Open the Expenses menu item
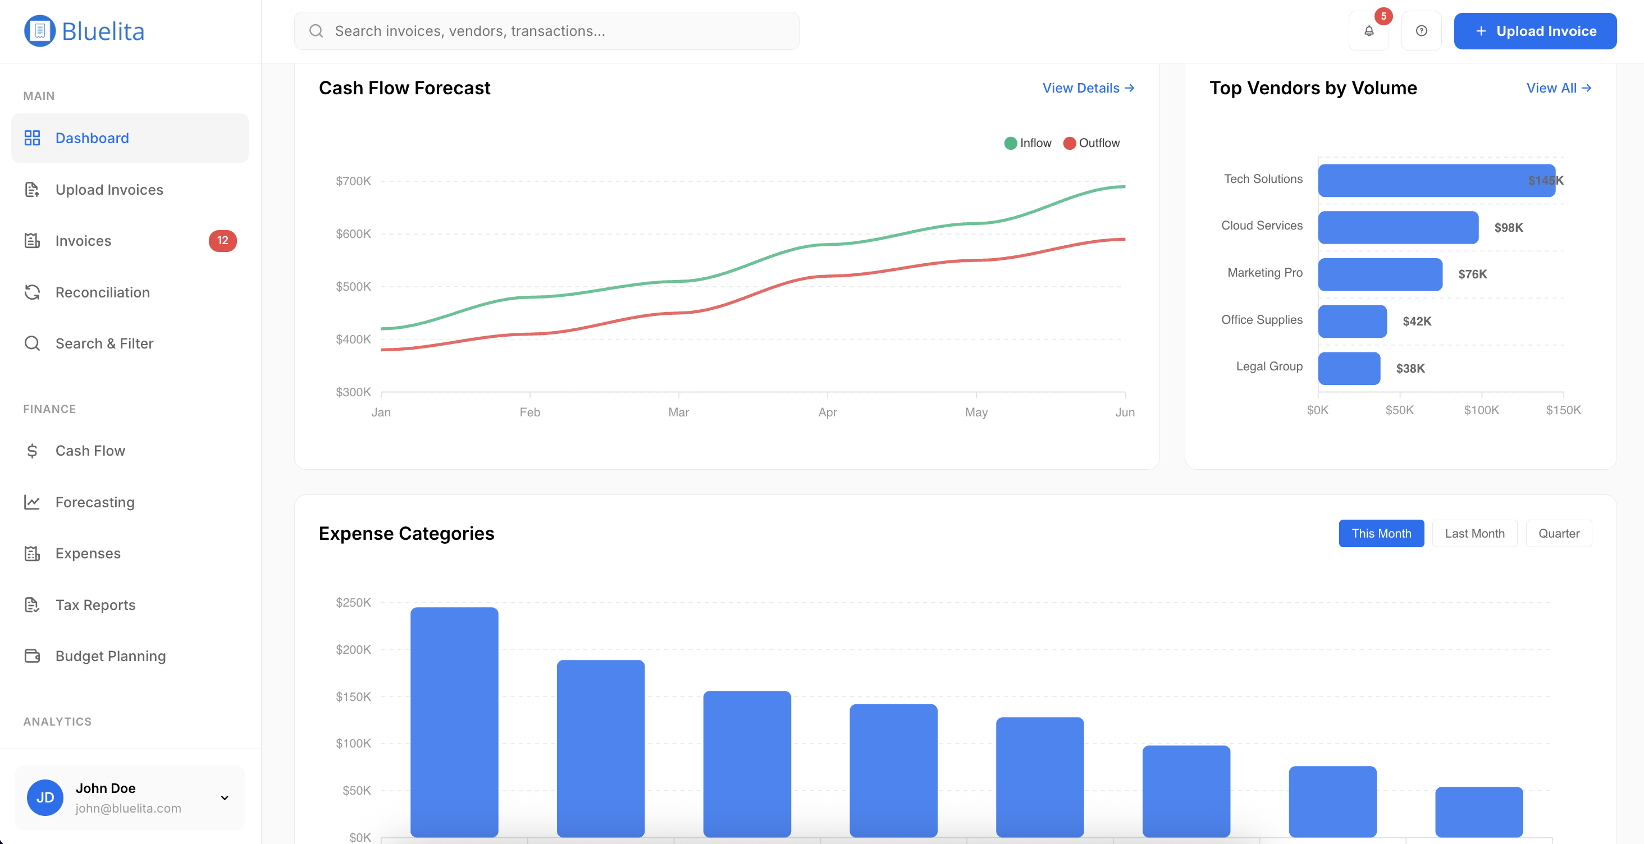Viewport: 1644px width, 844px height. click(88, 553)
